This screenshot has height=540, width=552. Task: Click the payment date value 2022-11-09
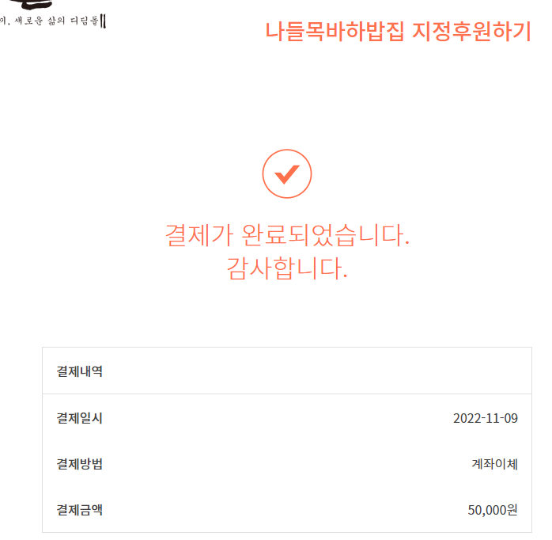tap(485, 418)
